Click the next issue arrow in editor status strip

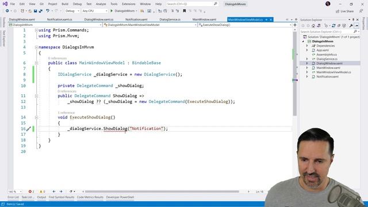(61, 191)
